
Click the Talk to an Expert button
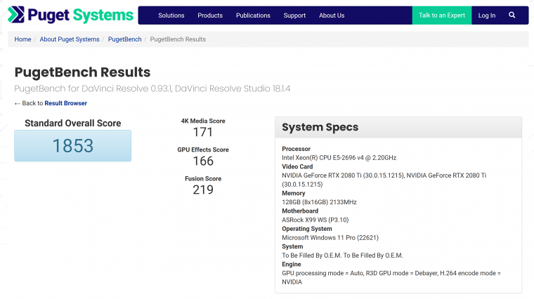pyautogui.click(x=442, y=15)
